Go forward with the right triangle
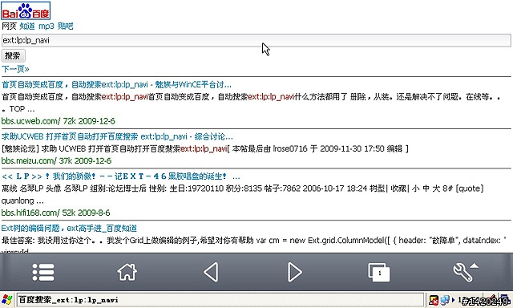 294,272
